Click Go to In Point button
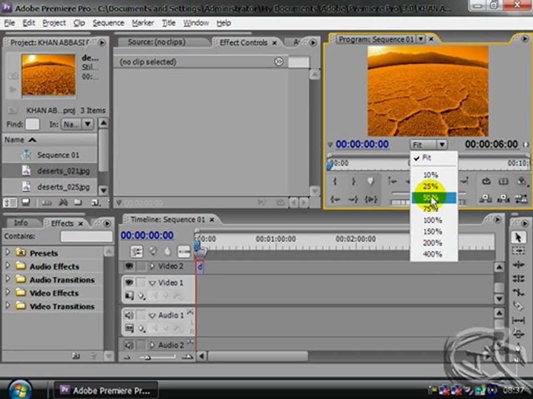The height and width of the screenshot is (399, 533). tap(335, 199)
